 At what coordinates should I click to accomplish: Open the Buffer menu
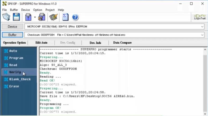coord(14,10)
